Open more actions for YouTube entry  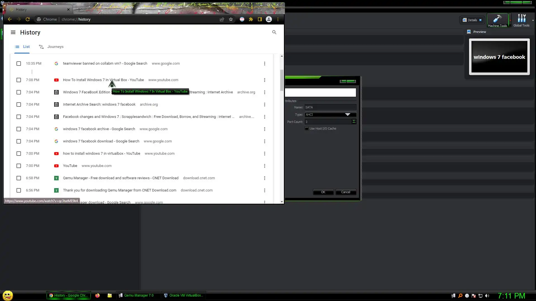265,166
